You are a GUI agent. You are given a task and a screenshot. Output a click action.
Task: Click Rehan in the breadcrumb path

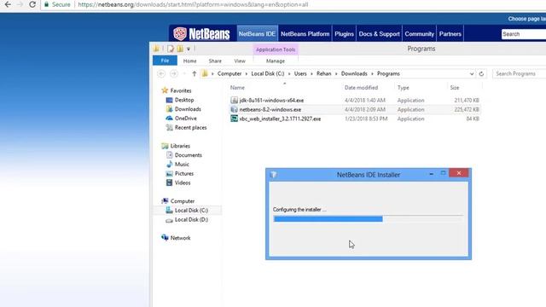pyautogui.click(x=324, y=74)
